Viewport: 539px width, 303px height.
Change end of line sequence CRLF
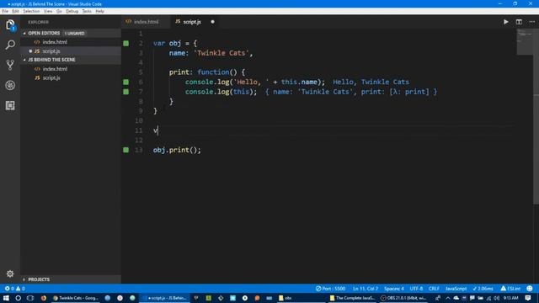434,289
